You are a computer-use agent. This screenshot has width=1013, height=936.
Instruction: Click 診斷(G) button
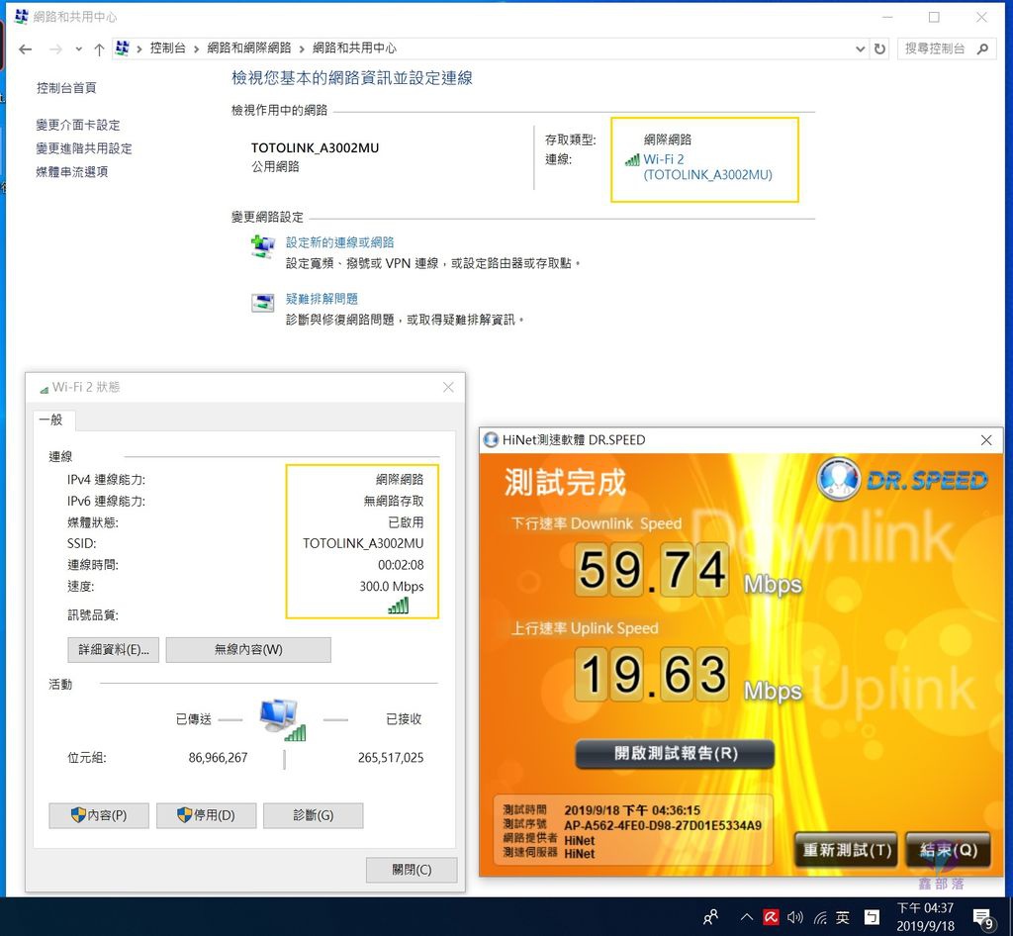point(314,815)
